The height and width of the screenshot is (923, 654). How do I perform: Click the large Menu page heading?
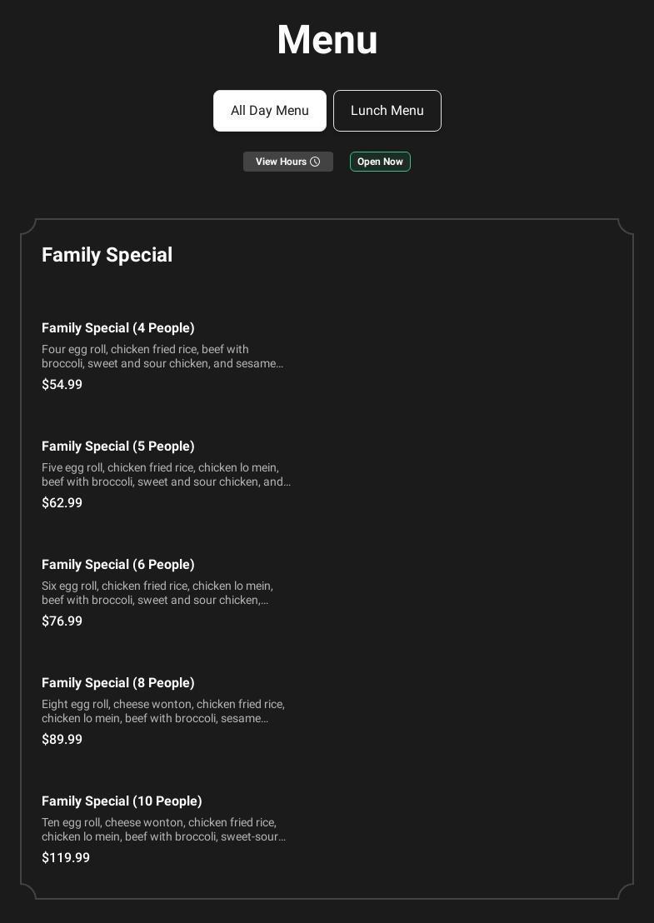click(327, 40)
